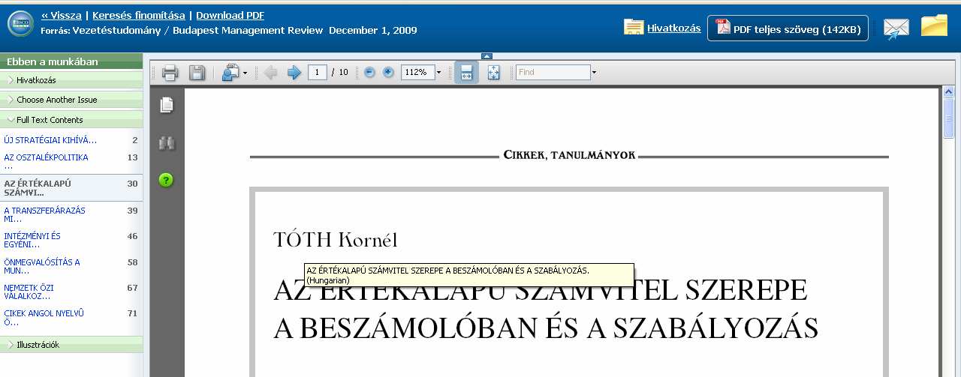Screen dimensions: 961x377
Task: Click the Find text field
Action: (x=553, y=73)
